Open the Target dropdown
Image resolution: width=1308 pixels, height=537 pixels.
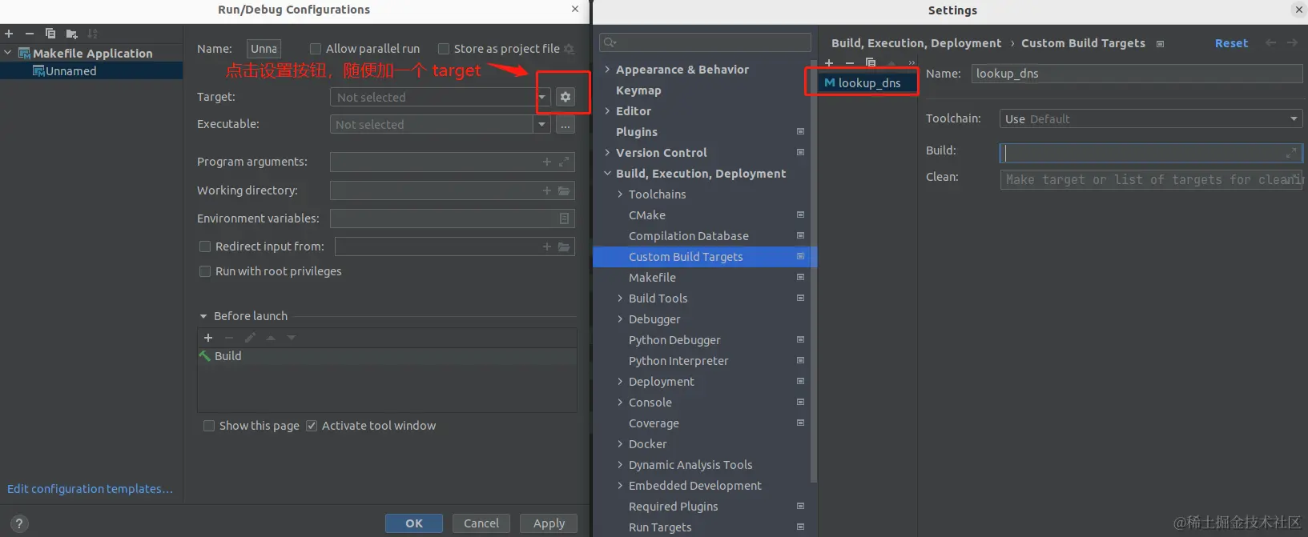(x=542, y=97)
